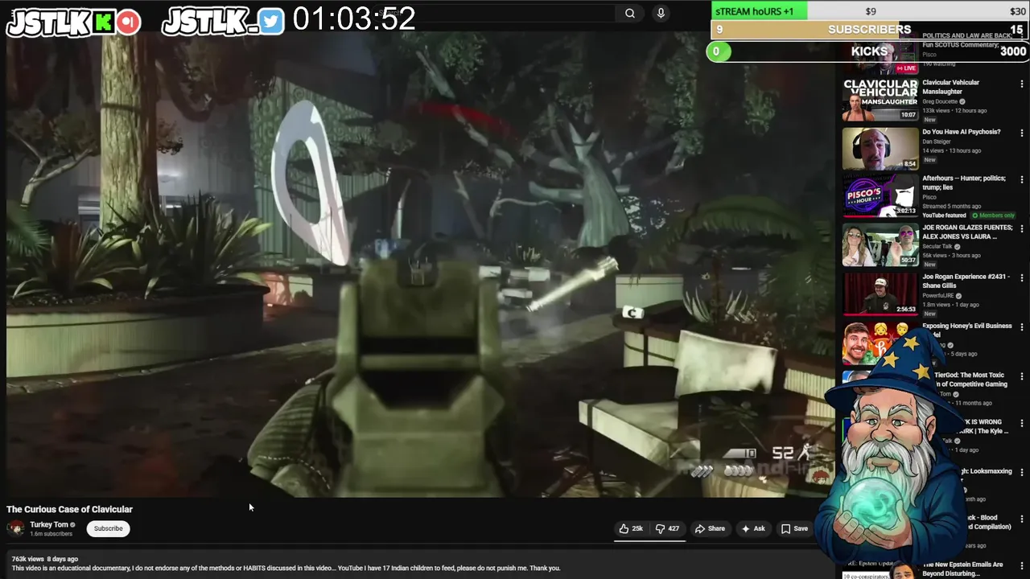This screenshot has width=1030, height=579.
Task: Click the '763k views 8 days ago' text
Action: click(44, 559)
